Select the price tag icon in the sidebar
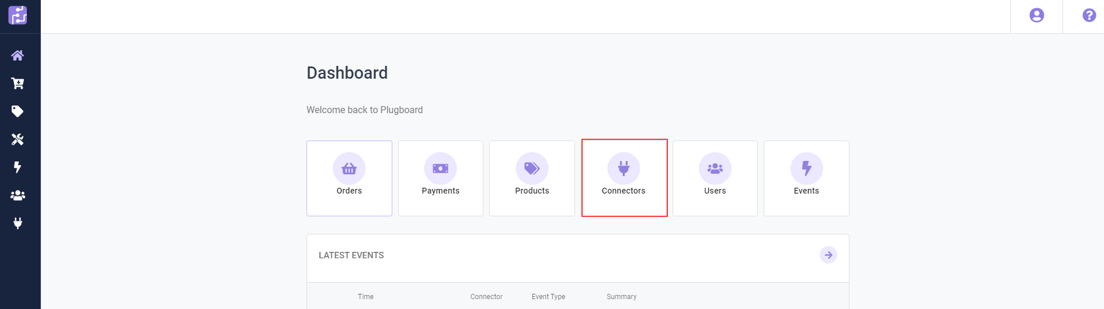 click(18, 111)
